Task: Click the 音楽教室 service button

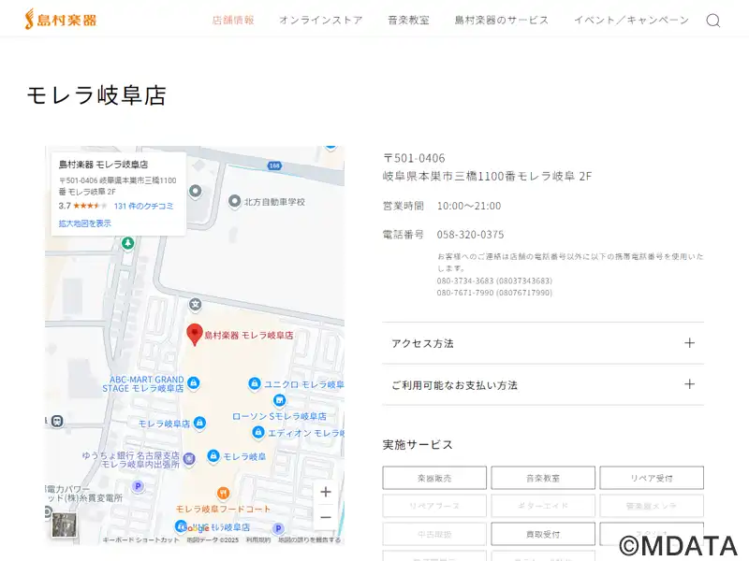Action: click(x=543, y=478)
